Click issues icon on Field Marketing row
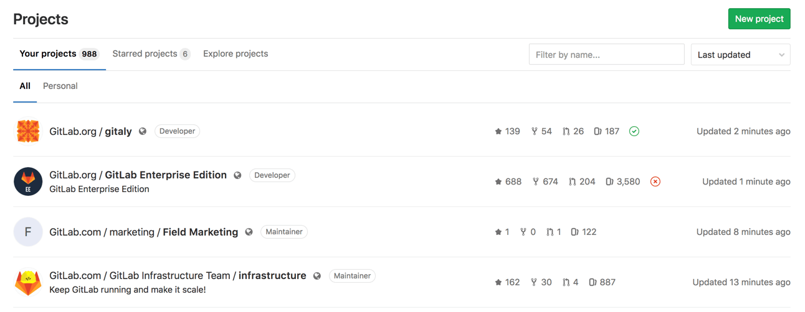 pyautogui.click(x=574, y=232)
